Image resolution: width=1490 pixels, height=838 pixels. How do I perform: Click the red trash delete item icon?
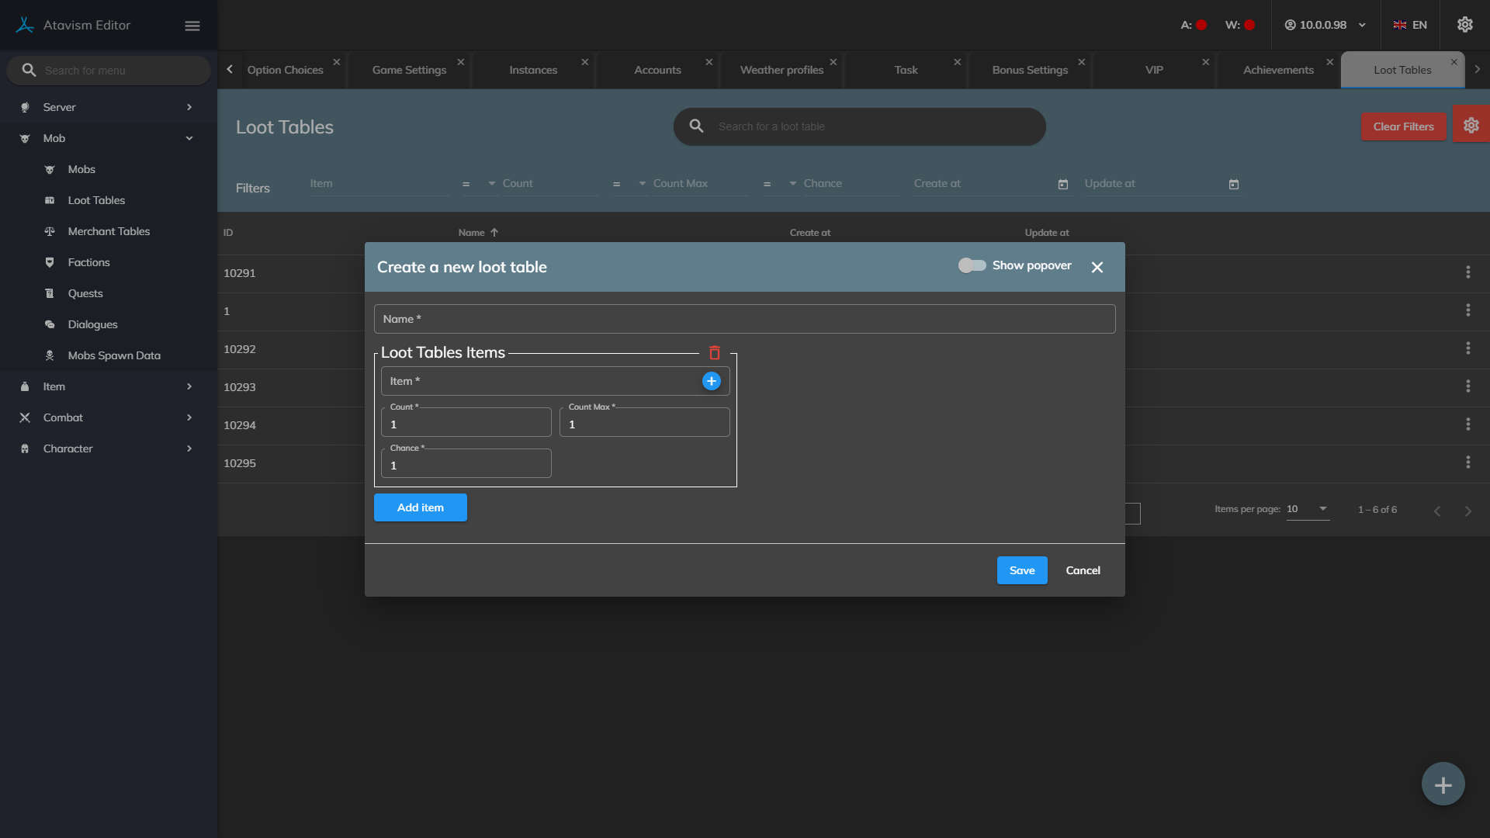tap(714, 353)
